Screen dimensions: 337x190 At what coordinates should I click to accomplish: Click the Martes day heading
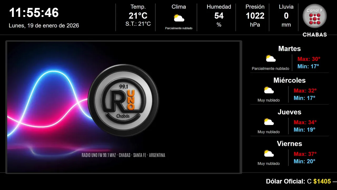coord(289,49)
